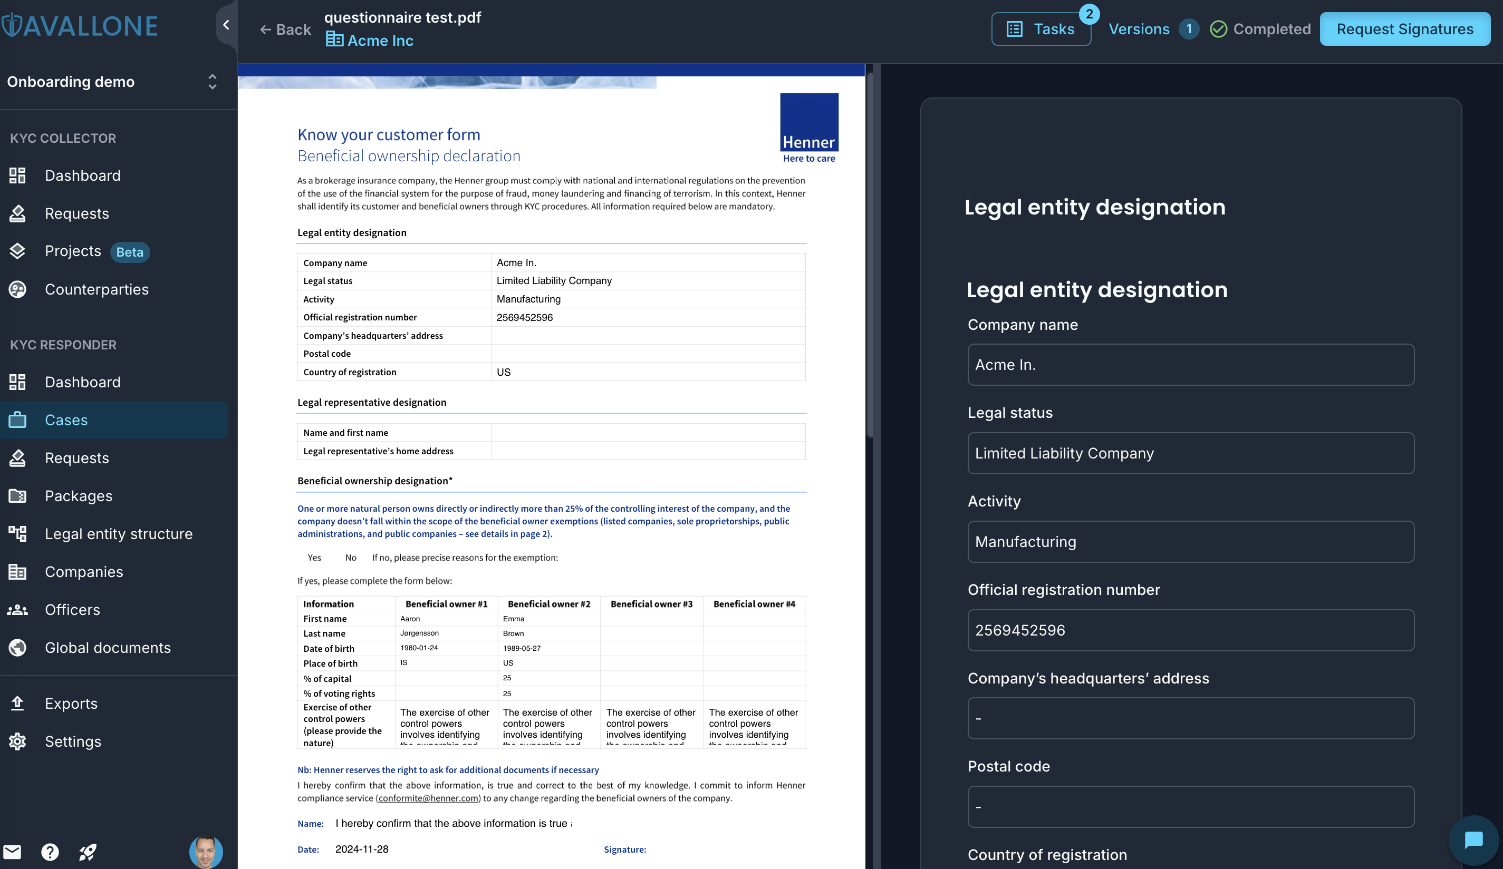Click the Companies building icon

17,572
